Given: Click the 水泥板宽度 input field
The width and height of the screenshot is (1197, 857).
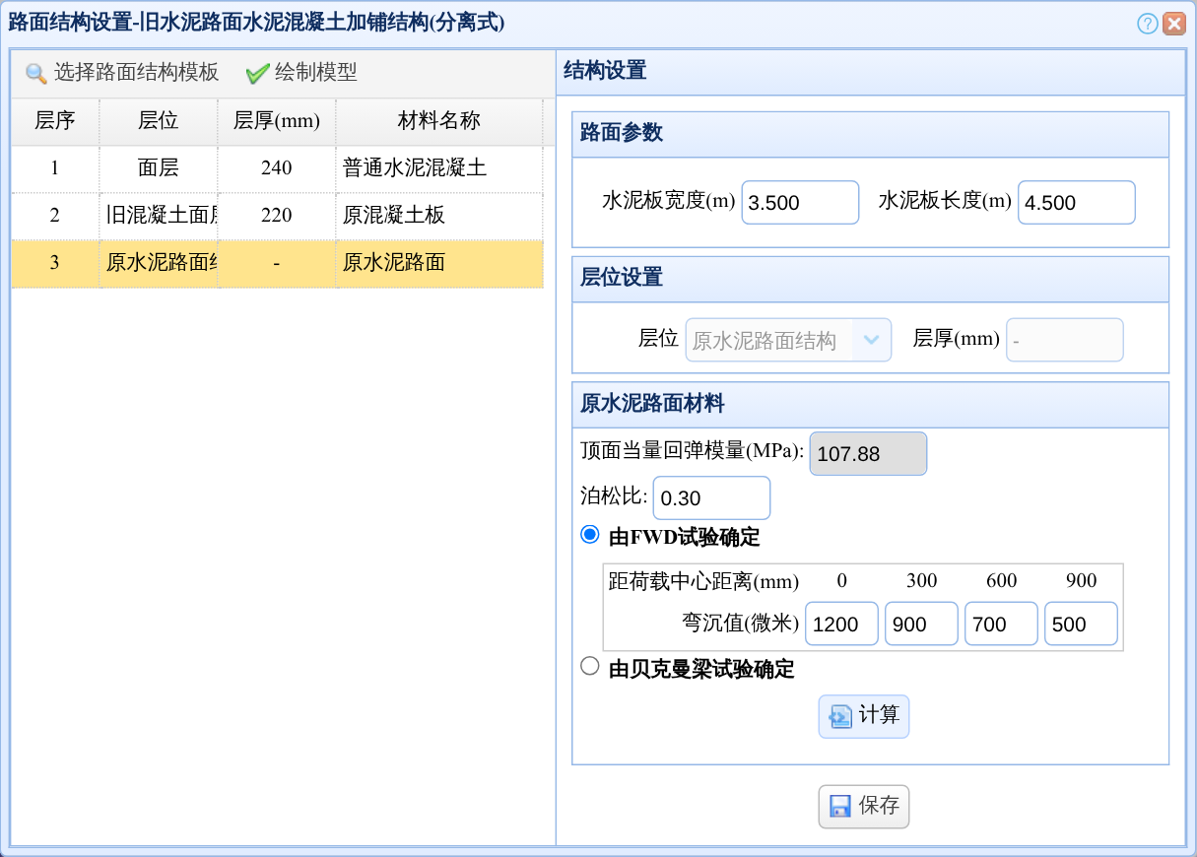Looking at the screenshot, I should click(x=800, y=202).
